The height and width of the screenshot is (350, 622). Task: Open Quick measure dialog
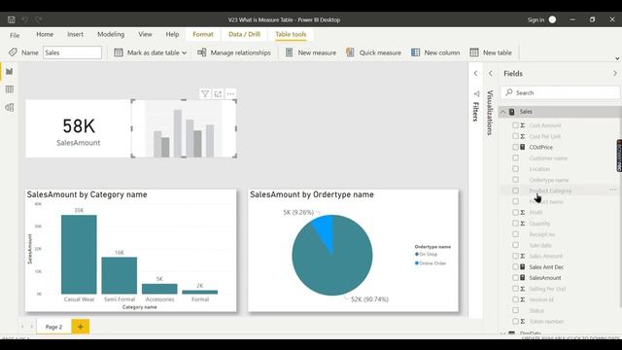(373, 52)
